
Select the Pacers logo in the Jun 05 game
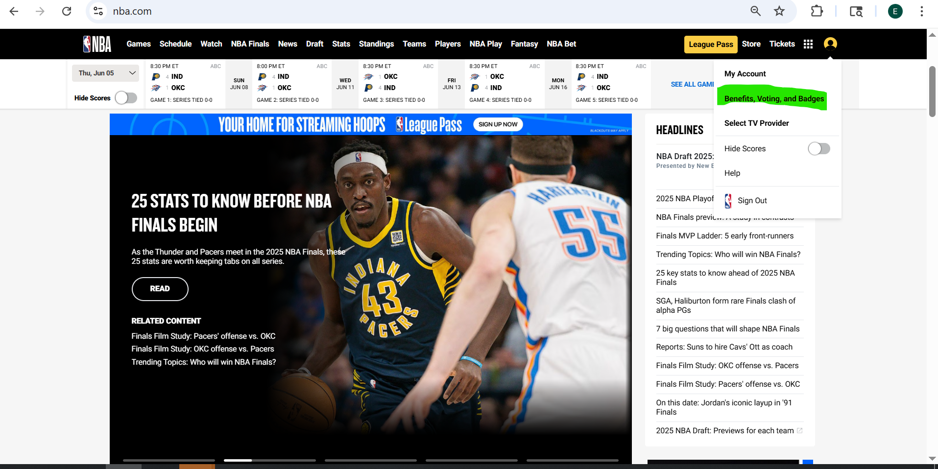[157, 76]
